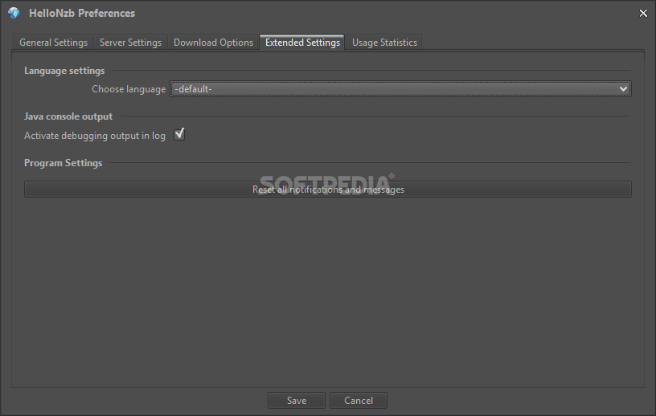This screenshot has width=656, height=416.
Task: Click the Language settings heading
Action: [64, 71]
